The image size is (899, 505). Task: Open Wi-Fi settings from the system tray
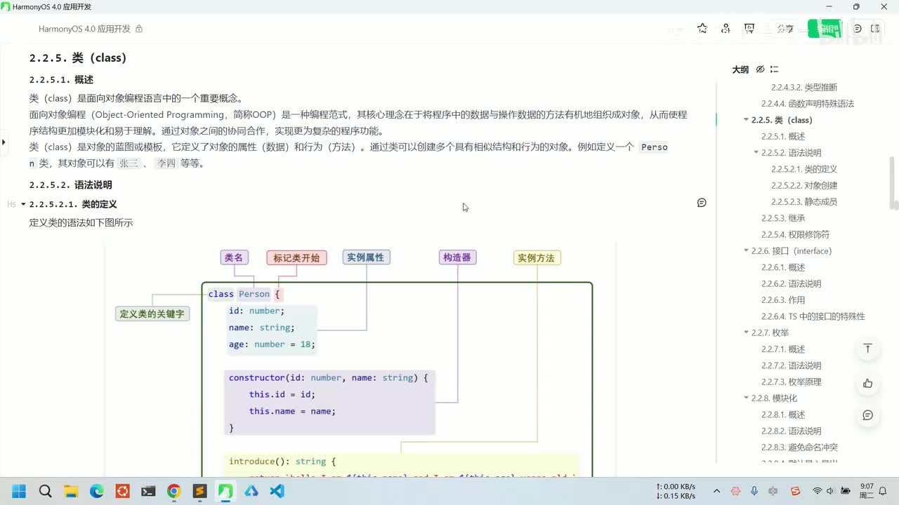pyautogui.click(x=817, y=491)
